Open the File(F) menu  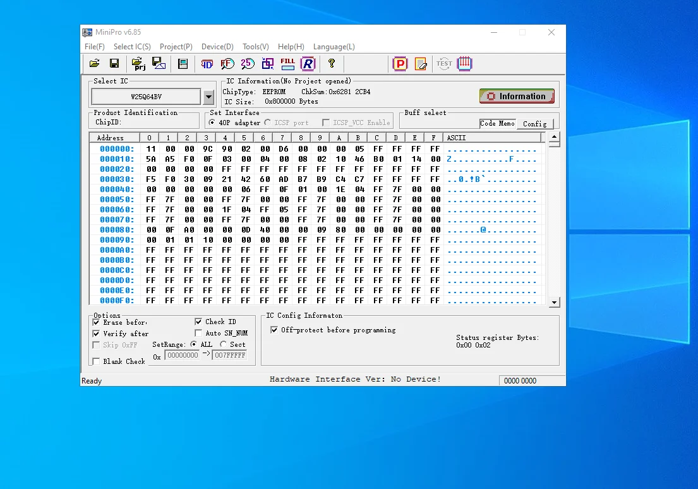(94, 47)
